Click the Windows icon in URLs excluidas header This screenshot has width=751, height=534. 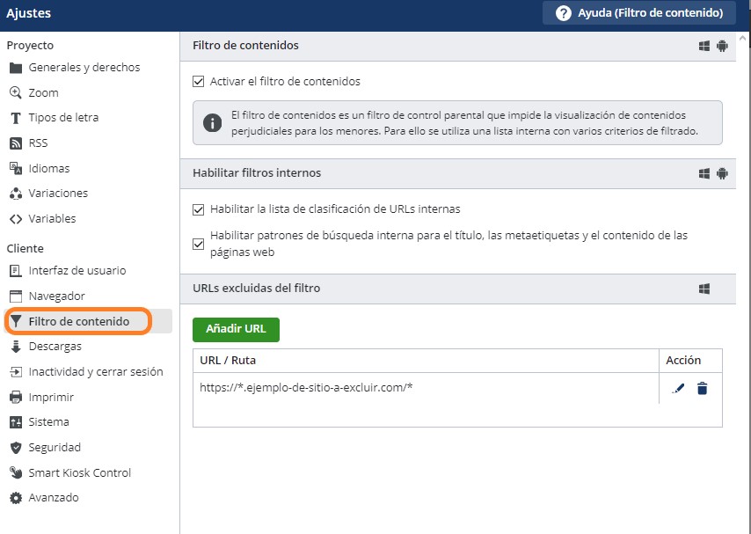tap(704, 289)
